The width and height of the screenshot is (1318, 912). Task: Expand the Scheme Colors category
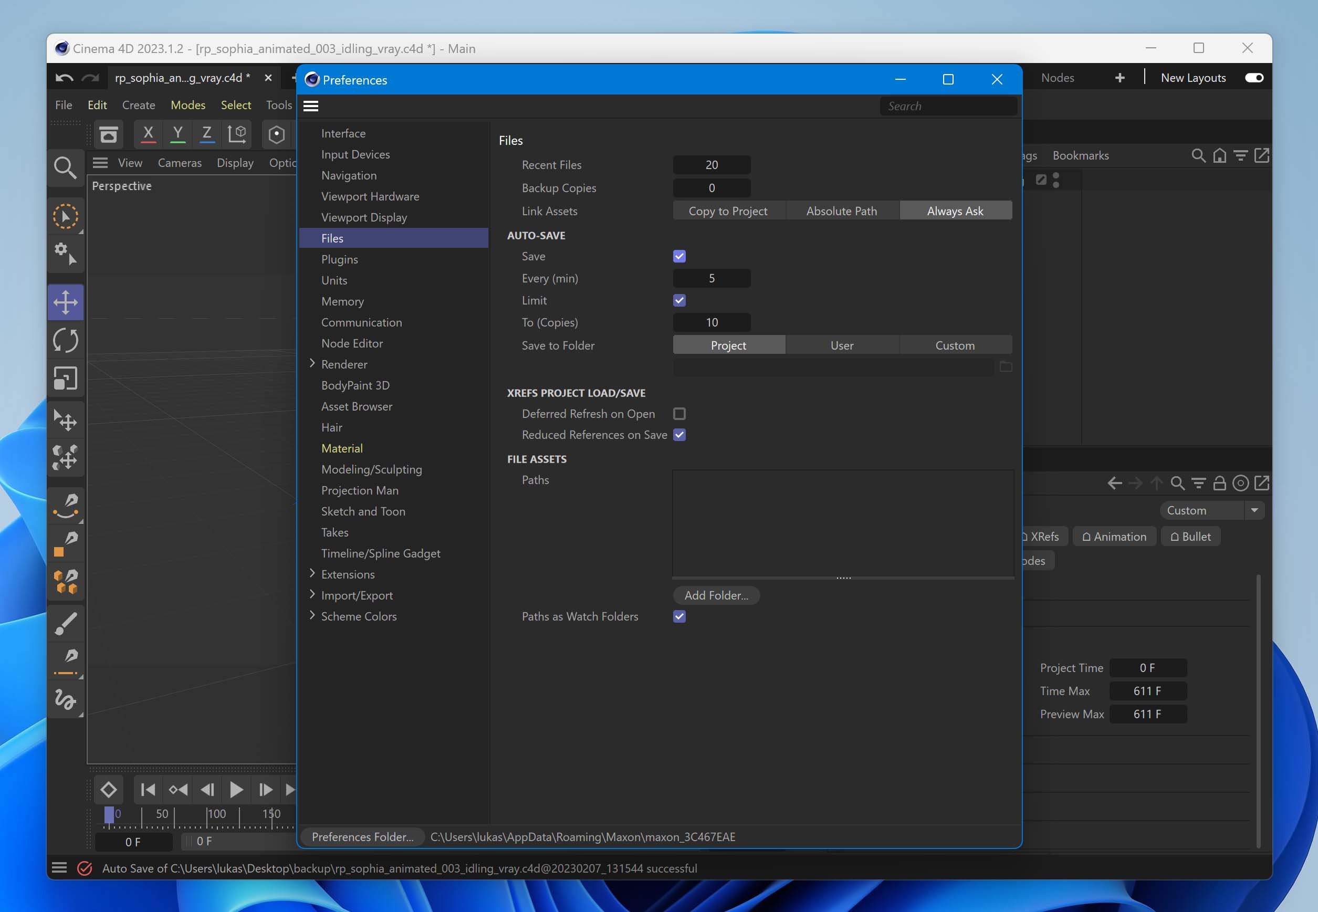(312, 615)
